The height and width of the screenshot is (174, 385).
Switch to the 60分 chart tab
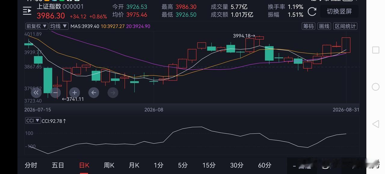coord(265,165)
